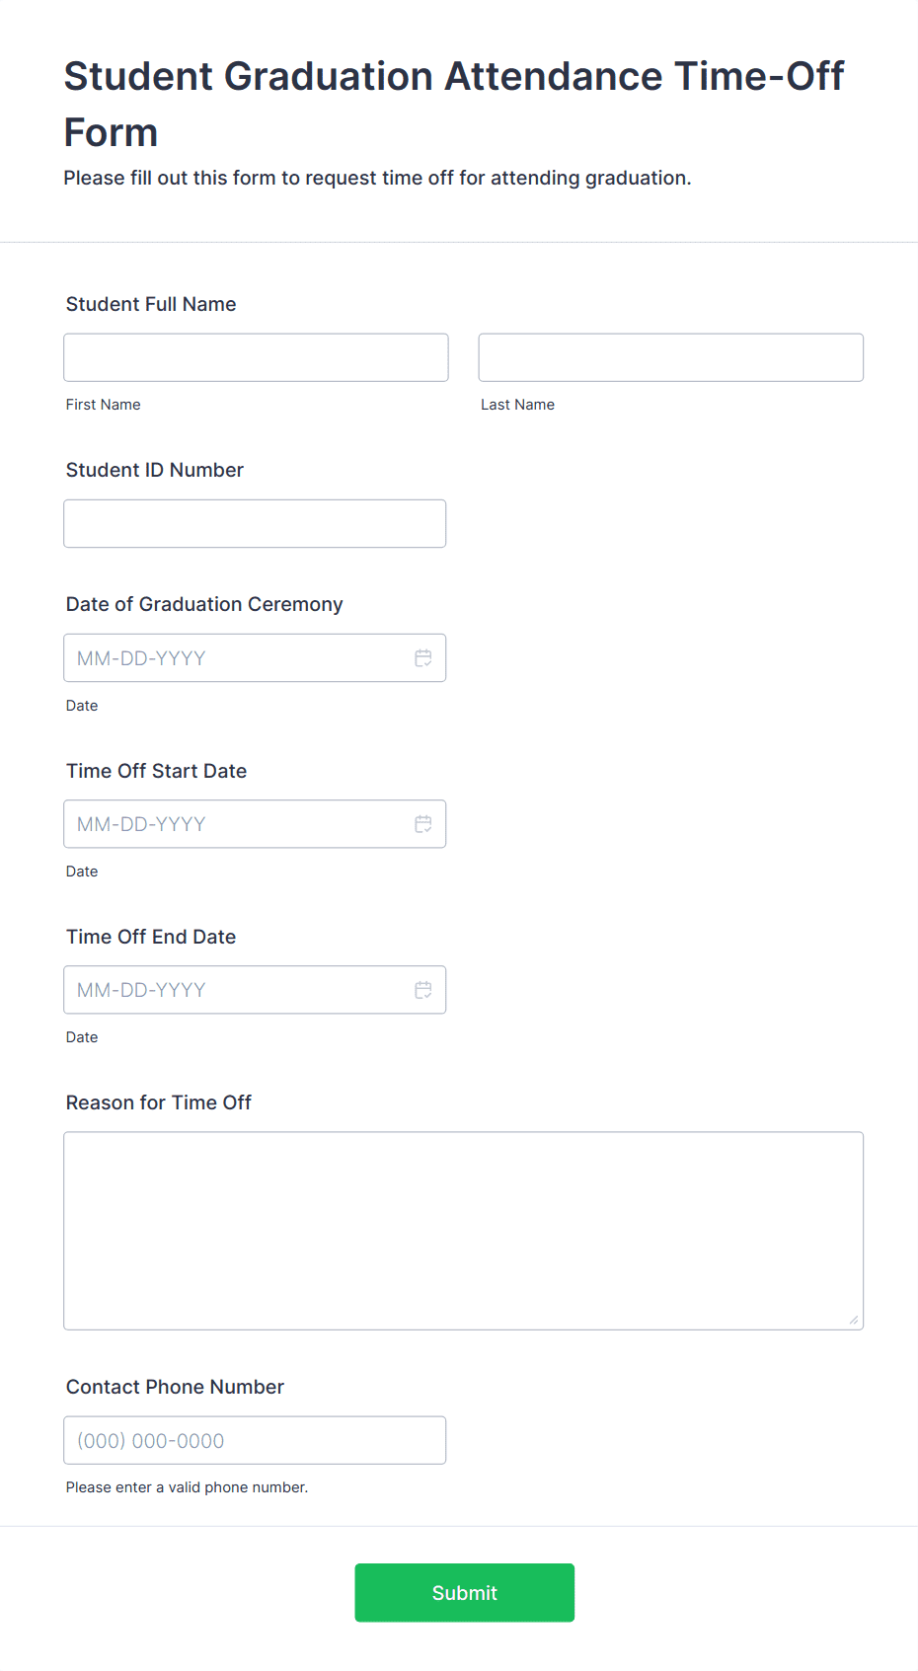This screenshot has width=918, height=1671.
Task: Submit the time-off form
Action: 464,1592
